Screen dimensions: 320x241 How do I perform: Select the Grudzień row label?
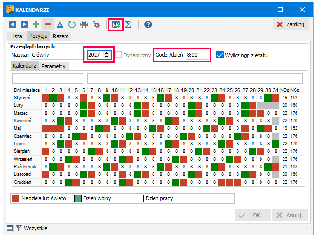tap(27, 182)
